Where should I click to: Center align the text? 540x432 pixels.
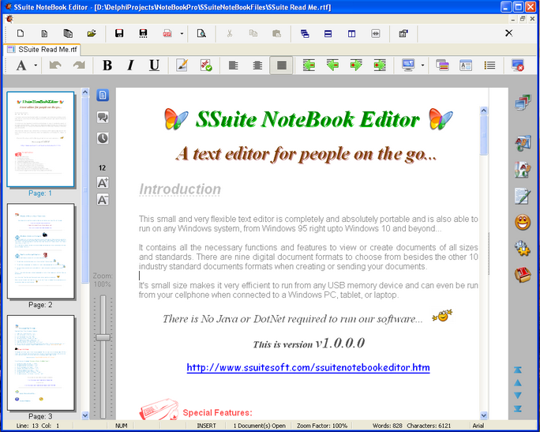click(x=257, y=65)
